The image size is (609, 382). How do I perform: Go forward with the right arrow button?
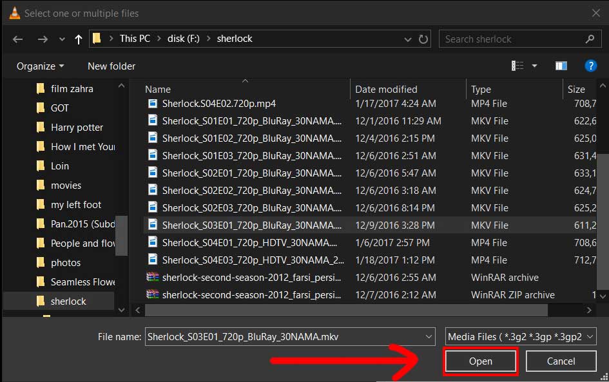pyautogui.click(x=43, y=39)
